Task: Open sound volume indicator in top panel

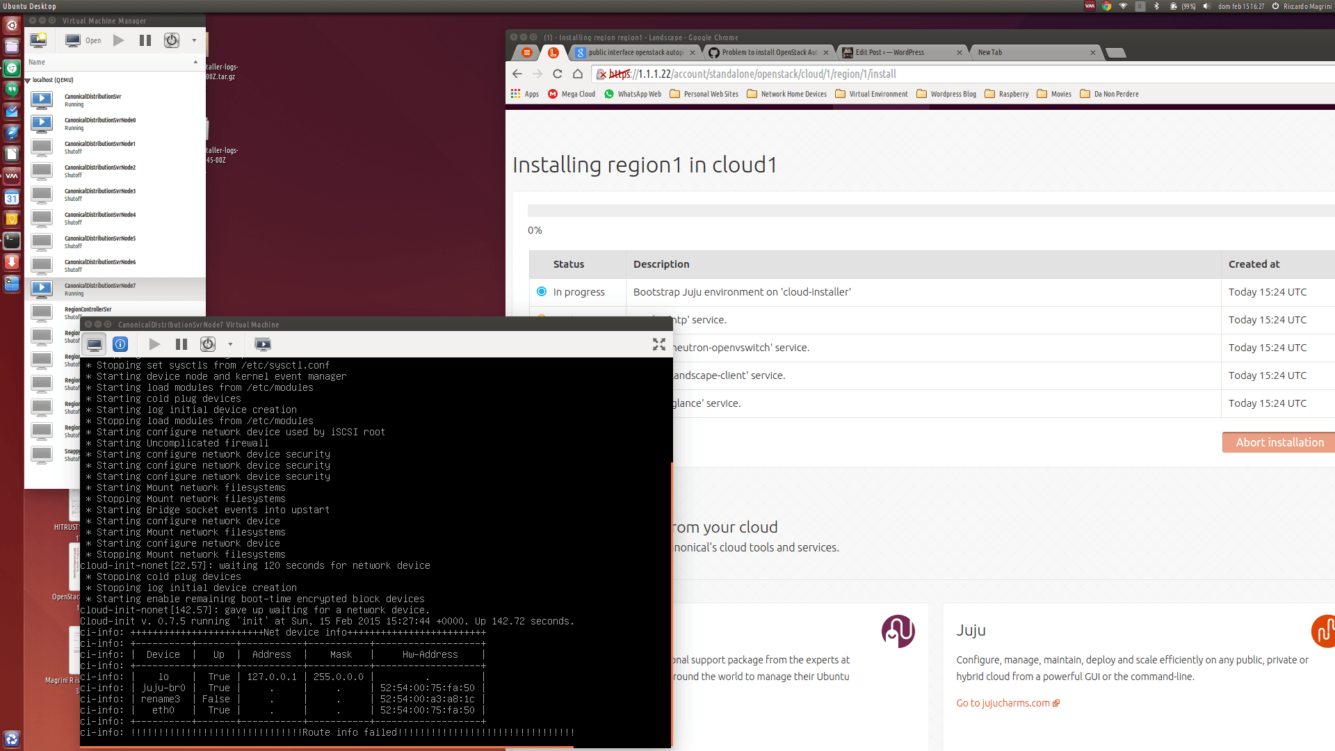Action: tap(1206, 6)
